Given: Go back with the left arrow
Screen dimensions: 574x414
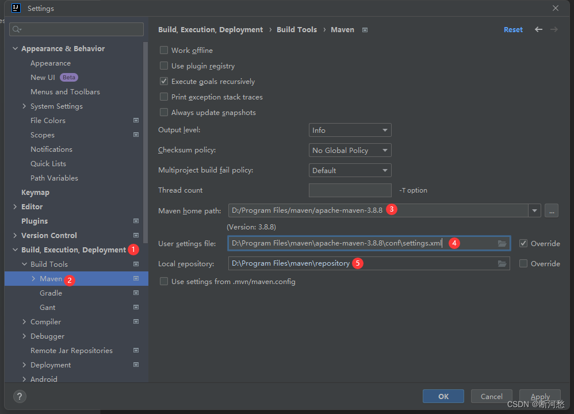Looking at the screenshot, I should 538,29.
